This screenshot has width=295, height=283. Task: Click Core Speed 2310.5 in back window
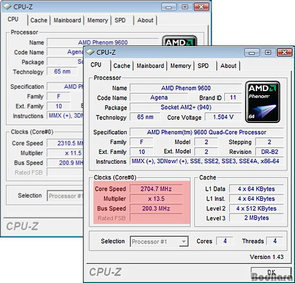[65, 143]
